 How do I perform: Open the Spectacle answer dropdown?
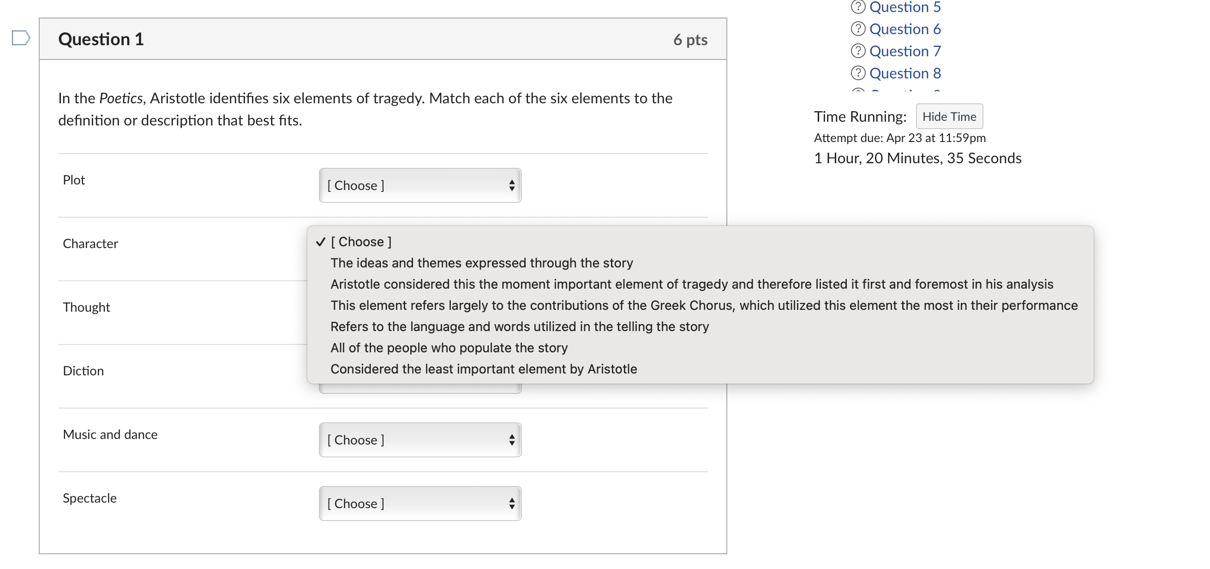point(419,504)
